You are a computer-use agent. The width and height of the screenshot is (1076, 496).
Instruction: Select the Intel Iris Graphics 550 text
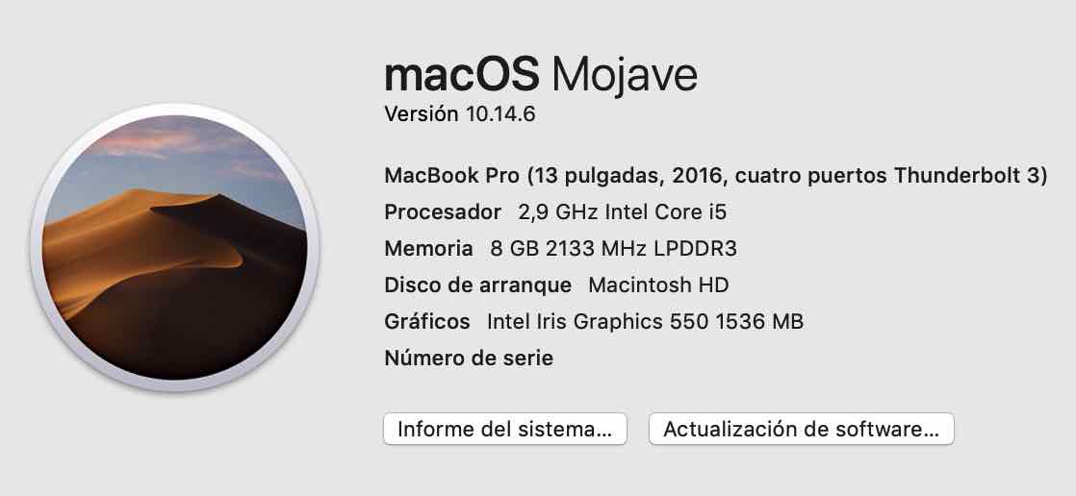[597, 321]
